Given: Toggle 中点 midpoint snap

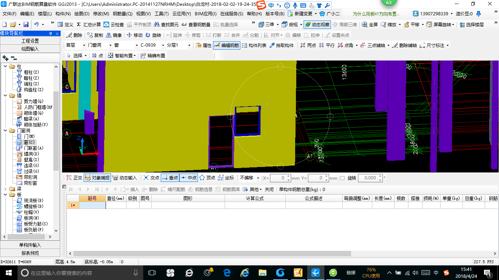Looking at the screenshot, I should (188, 178).
